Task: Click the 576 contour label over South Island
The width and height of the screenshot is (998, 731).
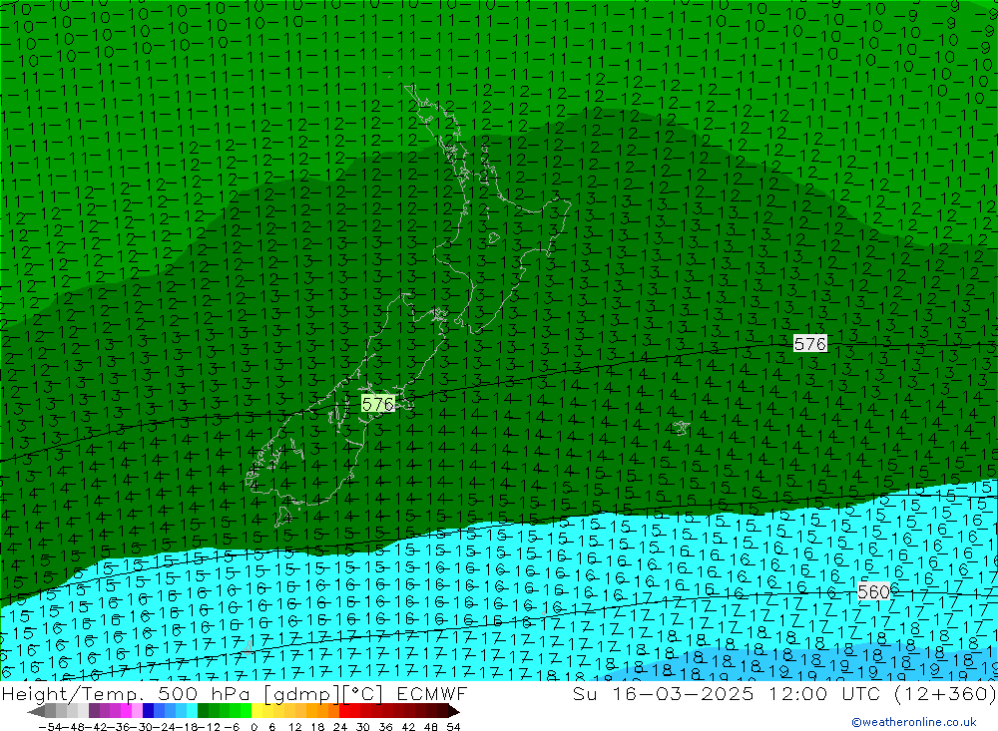Action: coord(378,404)
